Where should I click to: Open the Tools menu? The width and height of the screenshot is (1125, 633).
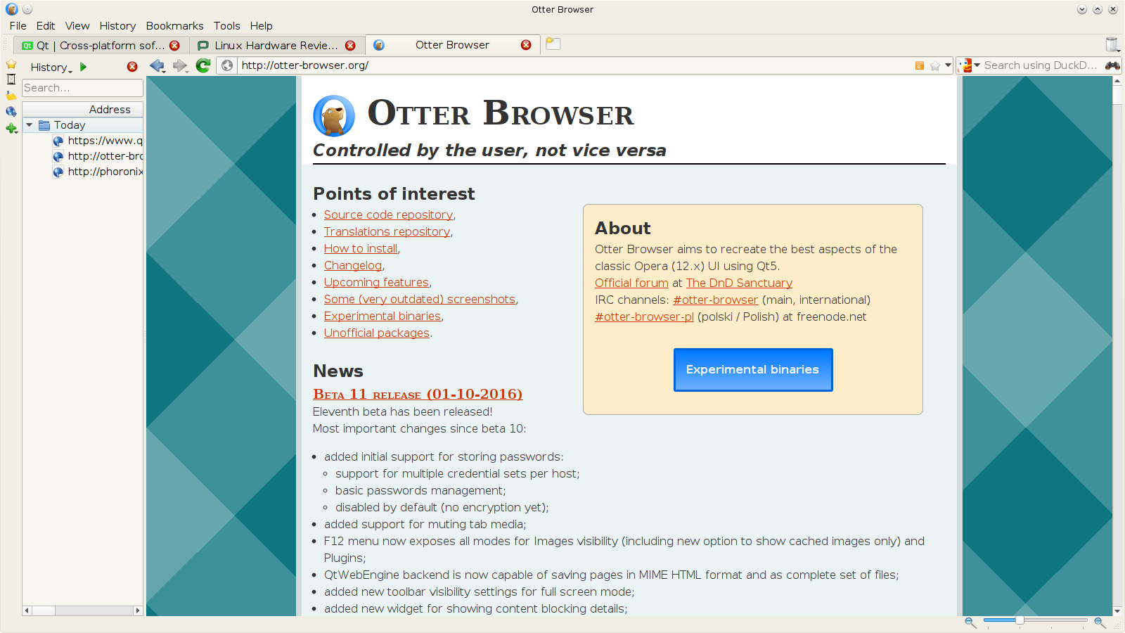[x=227, y=26]
